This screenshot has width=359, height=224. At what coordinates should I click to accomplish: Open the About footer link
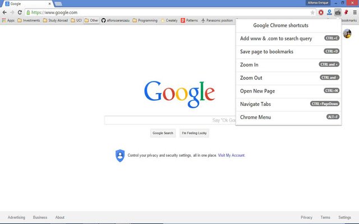click(x=60, y=217)
